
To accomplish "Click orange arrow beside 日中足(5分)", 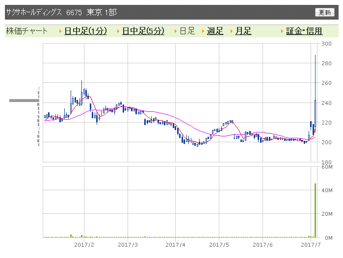I will (118, 31).
